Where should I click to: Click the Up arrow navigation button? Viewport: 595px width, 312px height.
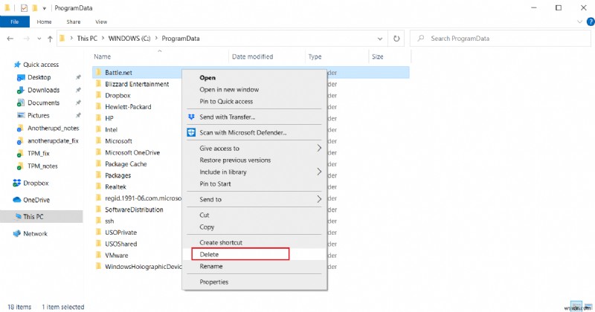[50, 38]
